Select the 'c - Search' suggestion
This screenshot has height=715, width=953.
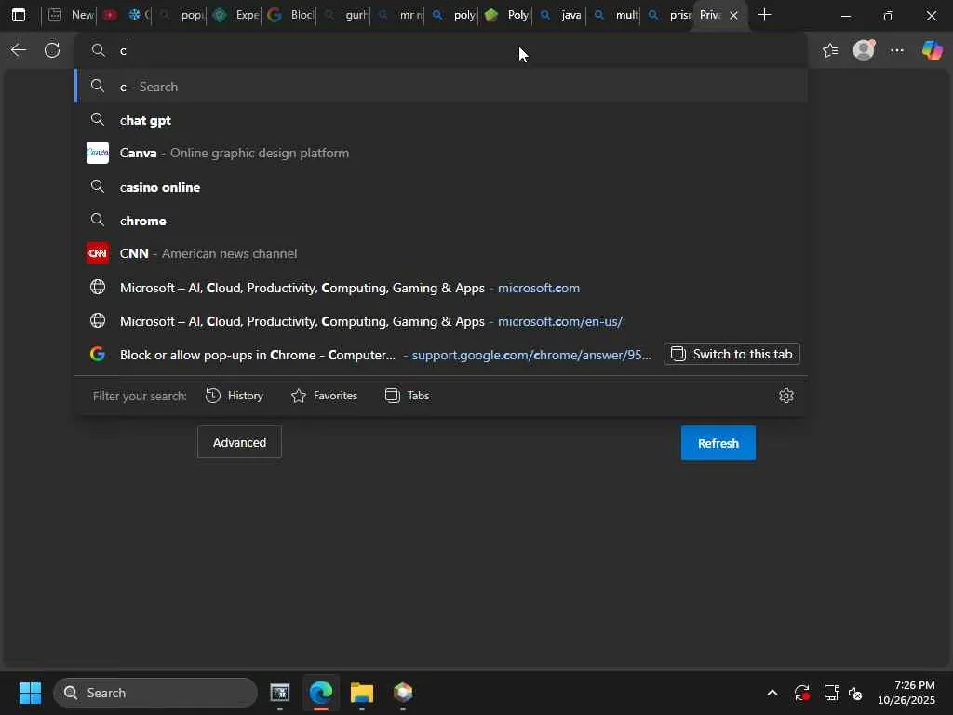pos(441,87)
